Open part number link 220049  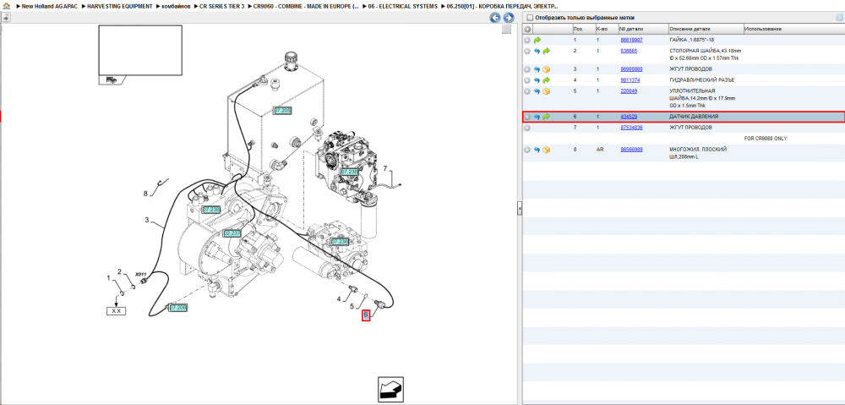point(629,91)
